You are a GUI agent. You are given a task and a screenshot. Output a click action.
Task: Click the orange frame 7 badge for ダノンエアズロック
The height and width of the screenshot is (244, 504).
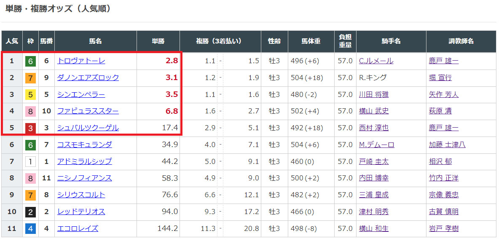pyautogui.click(x=30, y=78)
